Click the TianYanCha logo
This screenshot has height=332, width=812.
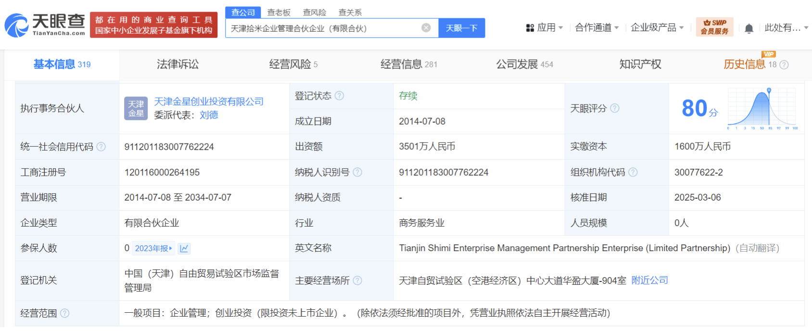tap(45, 25)
